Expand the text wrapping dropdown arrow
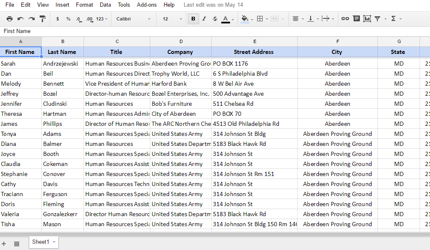Screen dimensions: 430x250 (333, 19)
